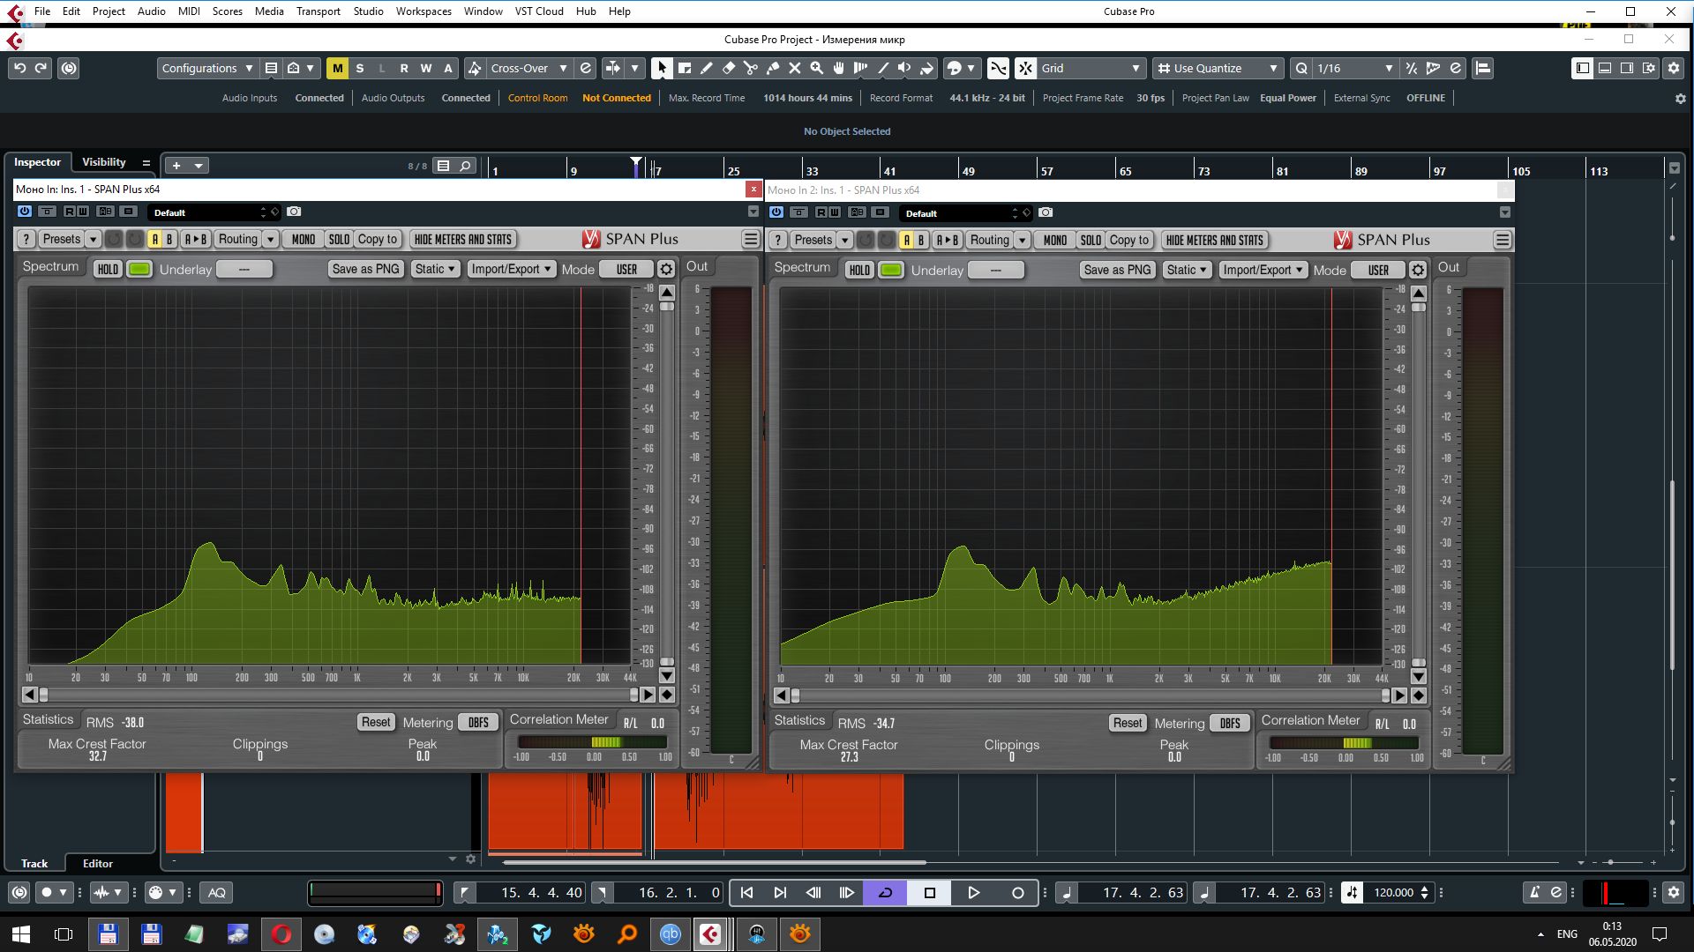This screenshot has height=952, width=1694.
Task: Toggle HOLD in the left SPAN spectrum
Action: pos(108,270)
